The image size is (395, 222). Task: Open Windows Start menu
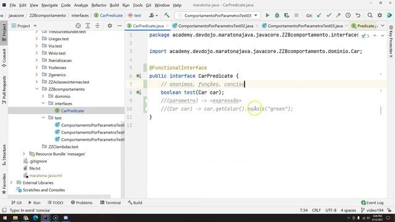[5, 218]
